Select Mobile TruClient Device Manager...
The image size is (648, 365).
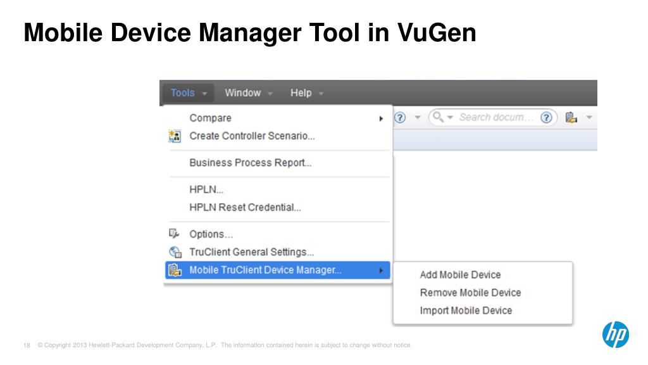[x=277, y=270]
